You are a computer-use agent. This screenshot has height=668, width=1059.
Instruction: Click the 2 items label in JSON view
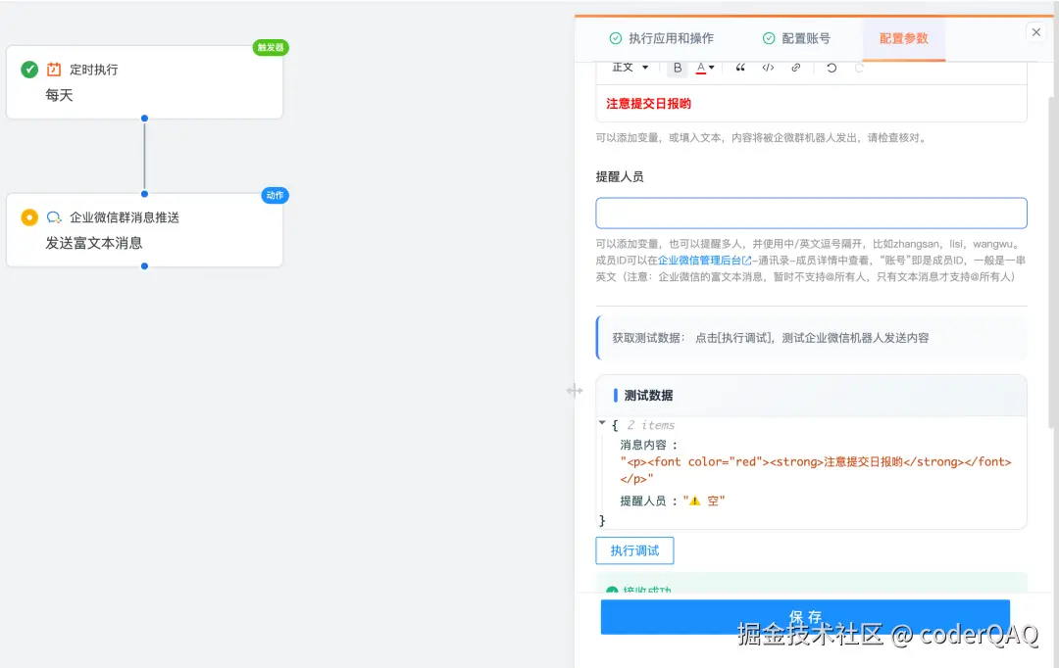coord(650,425)
